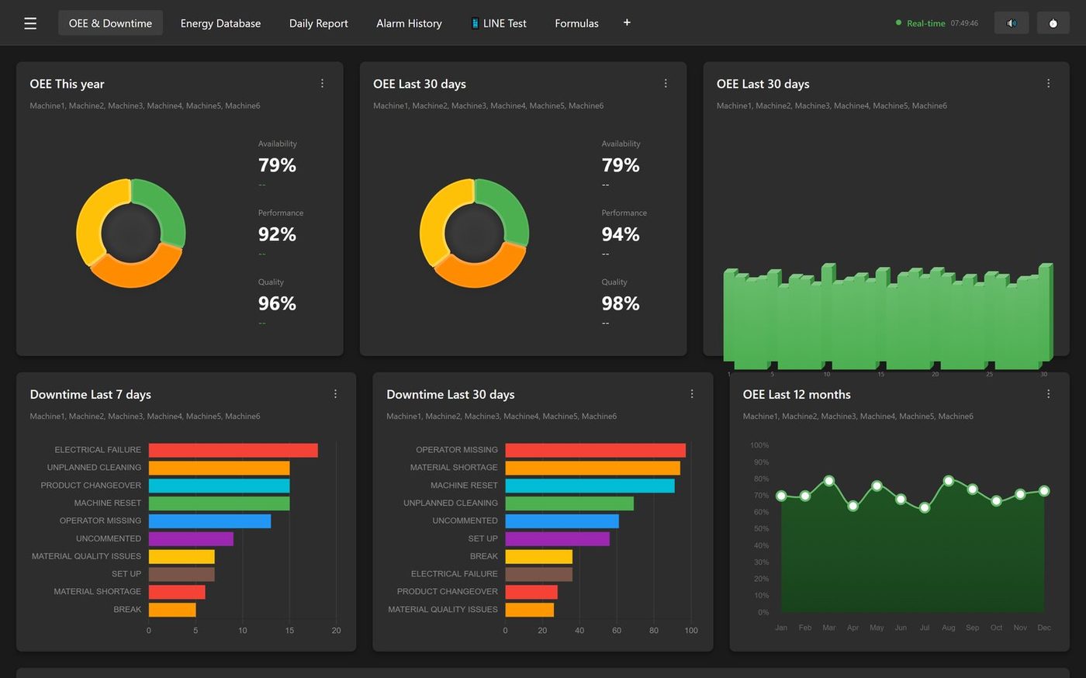This screenshot has width=1086, height=678.
Task: Click the green segment of OEE This year donut
Action: pyautogui.click(x=167, y=206)
